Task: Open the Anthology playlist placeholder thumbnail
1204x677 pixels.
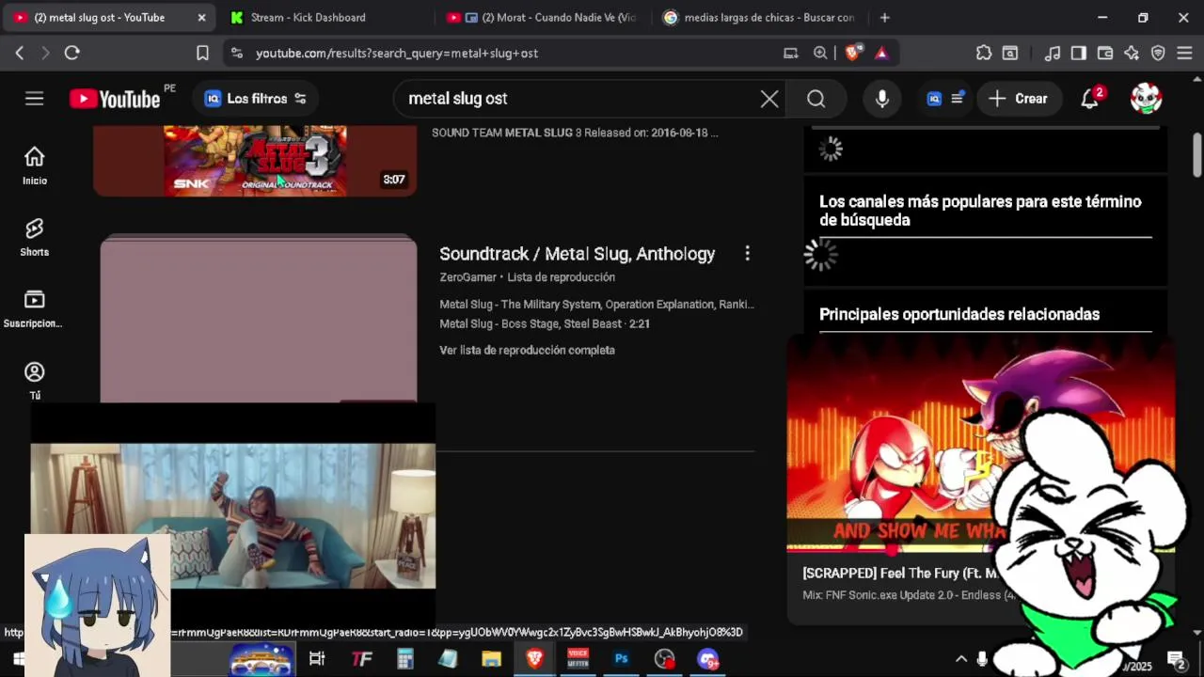Action: 259,320
